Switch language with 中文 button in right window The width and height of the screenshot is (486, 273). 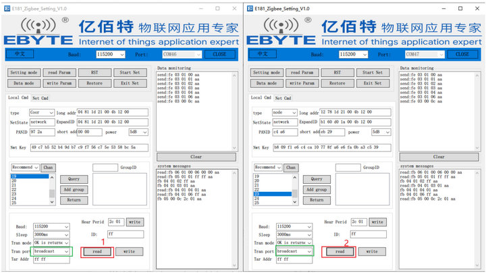[x=263, y=54]
